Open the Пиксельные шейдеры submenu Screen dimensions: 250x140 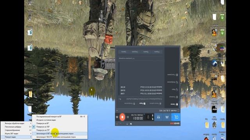click(x=16, y=127)
